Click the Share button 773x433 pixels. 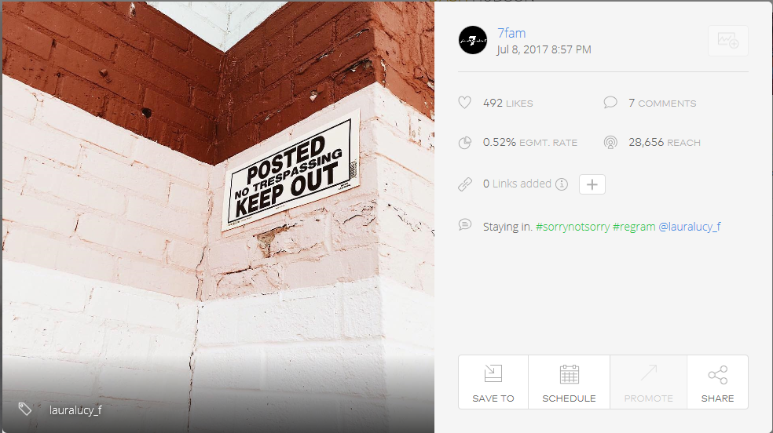point(718,382)
